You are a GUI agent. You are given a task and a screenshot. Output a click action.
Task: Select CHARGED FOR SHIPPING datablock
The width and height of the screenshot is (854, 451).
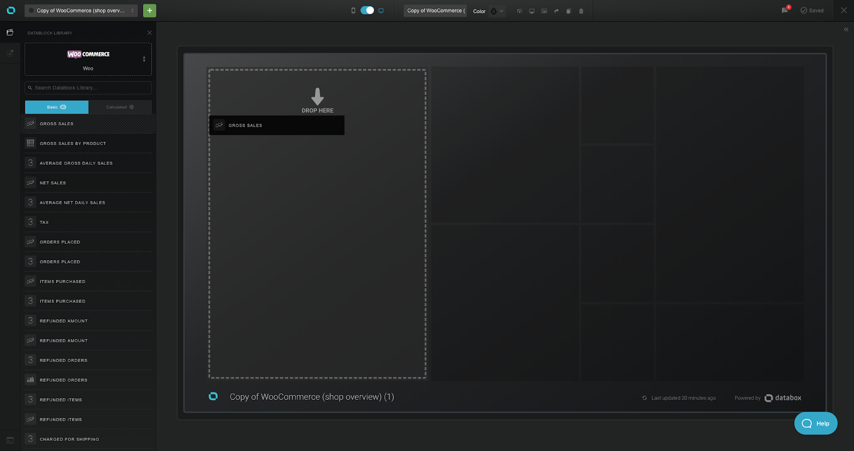point(88,439)
